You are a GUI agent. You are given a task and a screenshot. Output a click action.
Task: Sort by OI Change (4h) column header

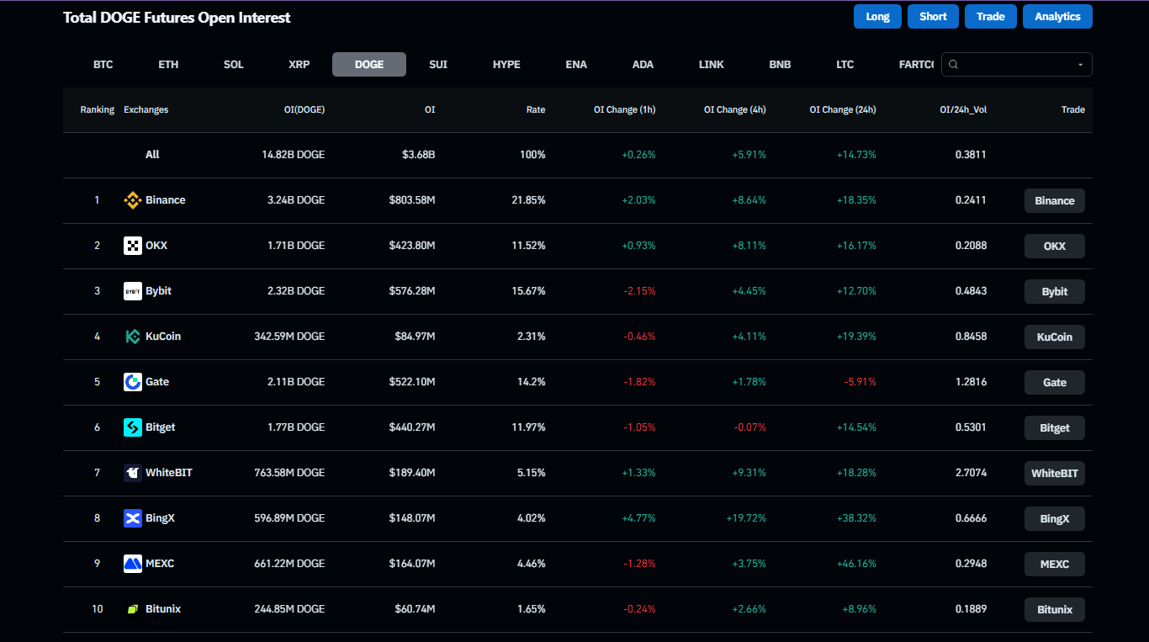tap(734, 109)
